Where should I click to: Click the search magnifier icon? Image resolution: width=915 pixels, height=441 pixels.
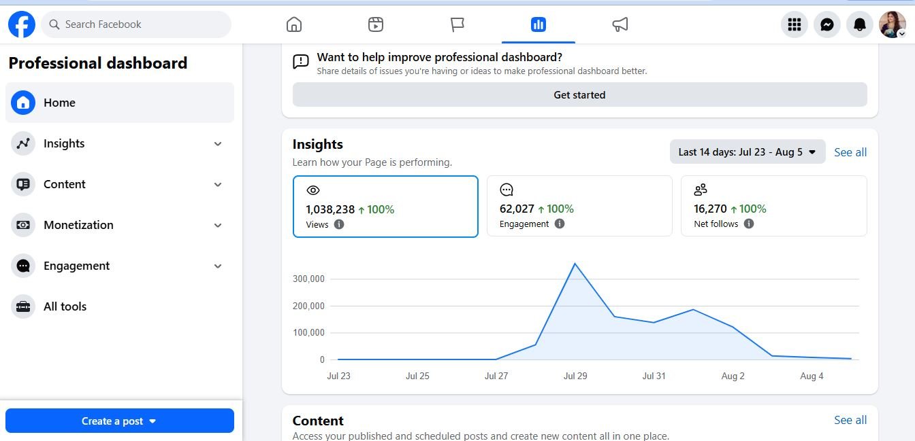(54, 24)
